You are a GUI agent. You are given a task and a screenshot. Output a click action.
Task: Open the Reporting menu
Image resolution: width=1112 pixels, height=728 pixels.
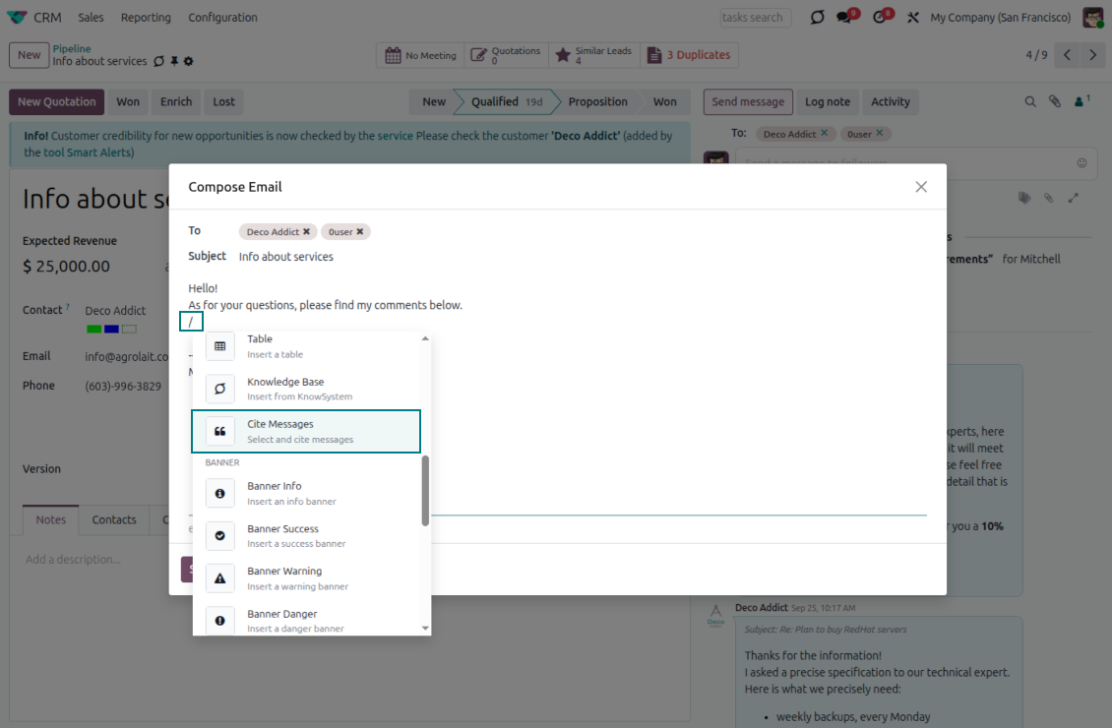[x=146, y=17]
